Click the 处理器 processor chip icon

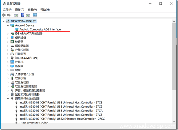pyautogui.click(x=12, y=42)
